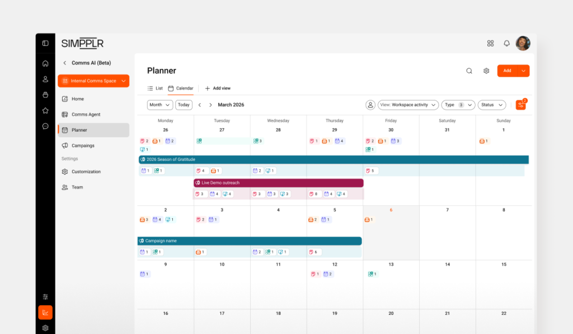Expand Internal Comms Space dropdown
This screenshot has width=573, height=334.
pyautogui.click(x=93, y=81)
